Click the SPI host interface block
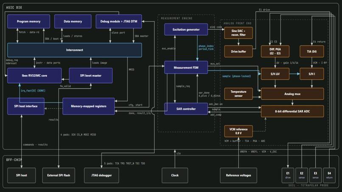This screenshot has height=192, width=342. pyautogui.click(x=26, y=106)
